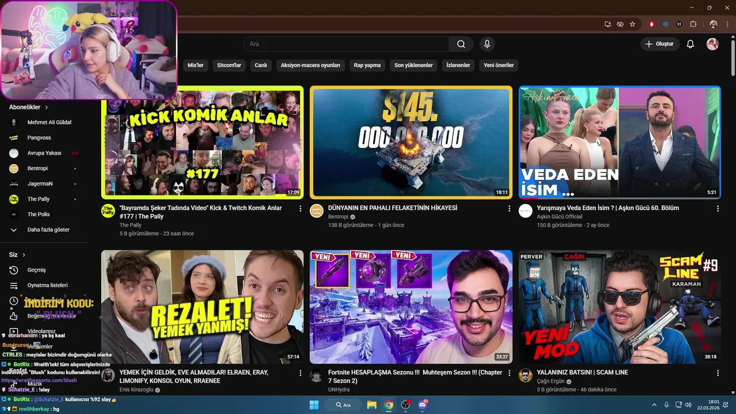
Task: Bookmark this page with the star icon
Action: [x=632, y=24]
